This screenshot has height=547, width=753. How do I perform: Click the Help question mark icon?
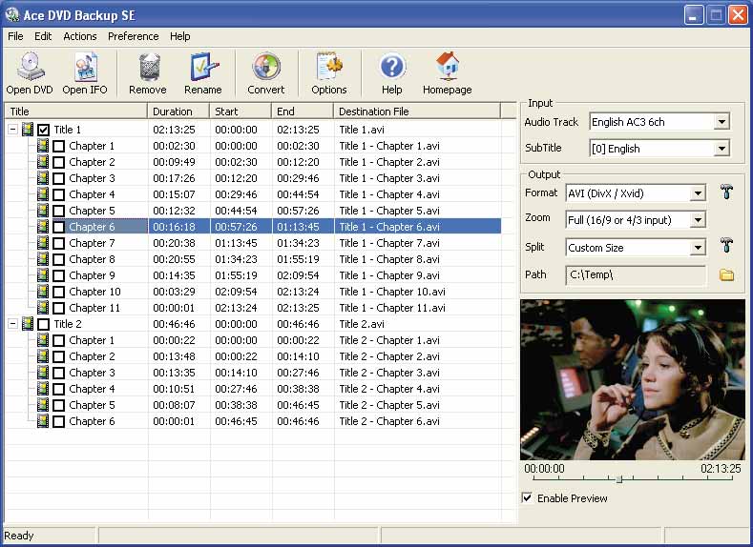(392, 67)
